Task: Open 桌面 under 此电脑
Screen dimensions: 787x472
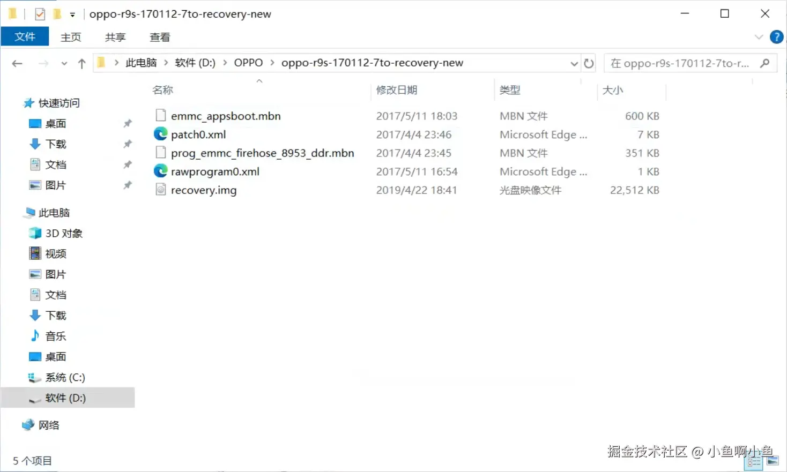Action: point(56,357)
